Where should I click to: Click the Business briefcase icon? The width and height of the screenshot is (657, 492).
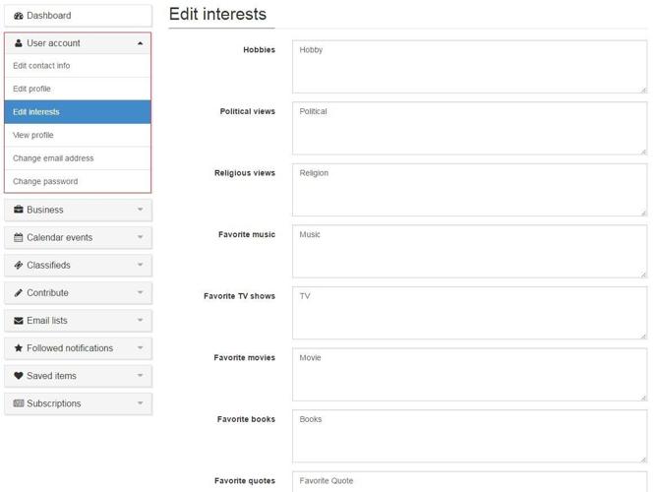(19, 210)
